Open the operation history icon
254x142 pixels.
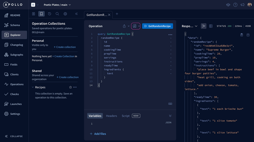49,14
